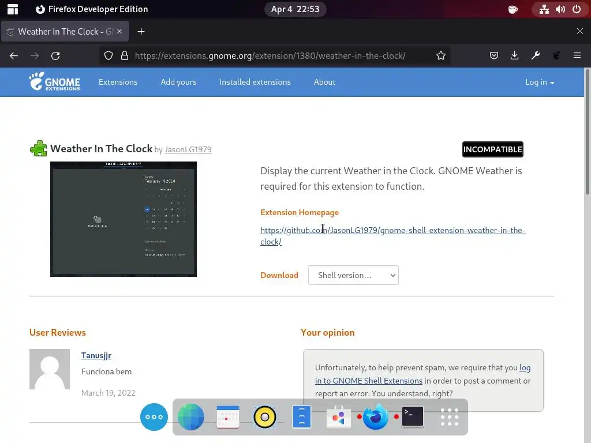Click the volume speaker tray icon
Screen dimensions: 591x443
560,9
